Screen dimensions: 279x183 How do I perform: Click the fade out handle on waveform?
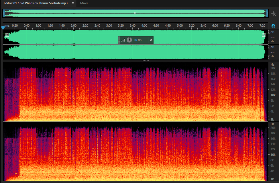tap(264, 35)
